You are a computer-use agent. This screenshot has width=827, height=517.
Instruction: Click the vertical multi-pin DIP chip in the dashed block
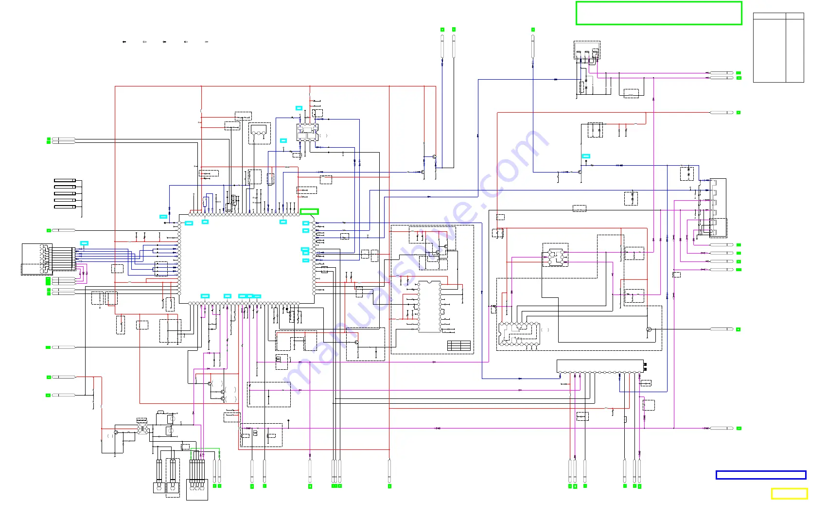pos(429,307)
